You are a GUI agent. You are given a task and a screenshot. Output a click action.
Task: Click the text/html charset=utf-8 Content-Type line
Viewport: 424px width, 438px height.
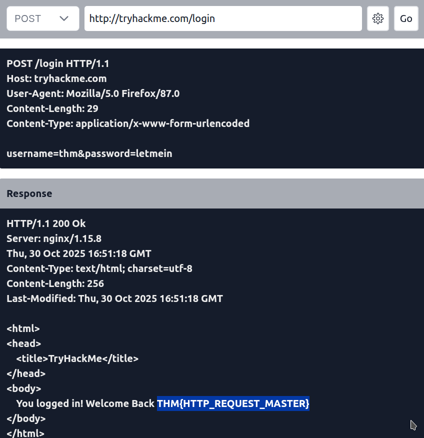[x=99, y=268]
